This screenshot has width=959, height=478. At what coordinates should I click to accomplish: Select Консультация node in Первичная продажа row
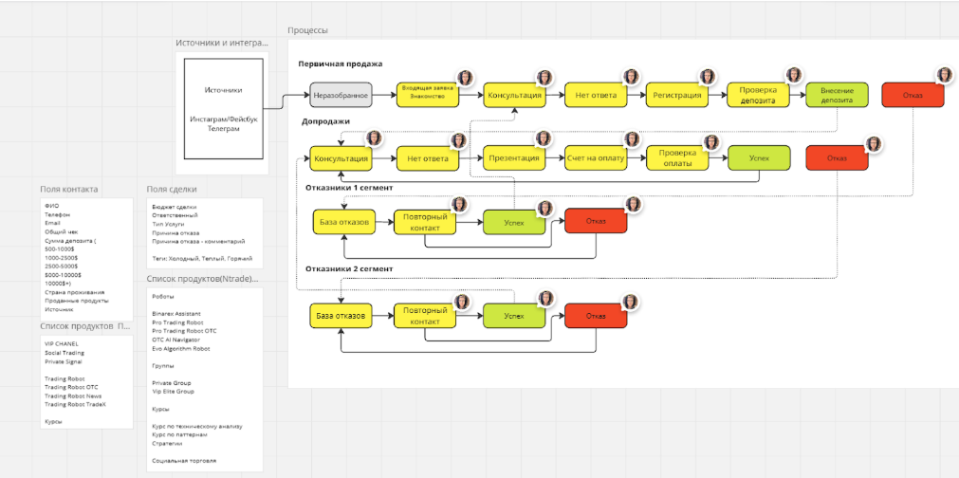(x=514, y=95)
